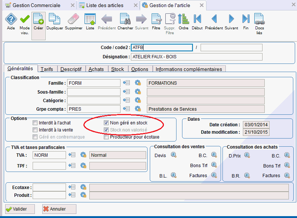The width and height of the screenshot is (297, 218).
Task: Focus the code2 input field
Action: pyautogui.click(x=231, y=48)
